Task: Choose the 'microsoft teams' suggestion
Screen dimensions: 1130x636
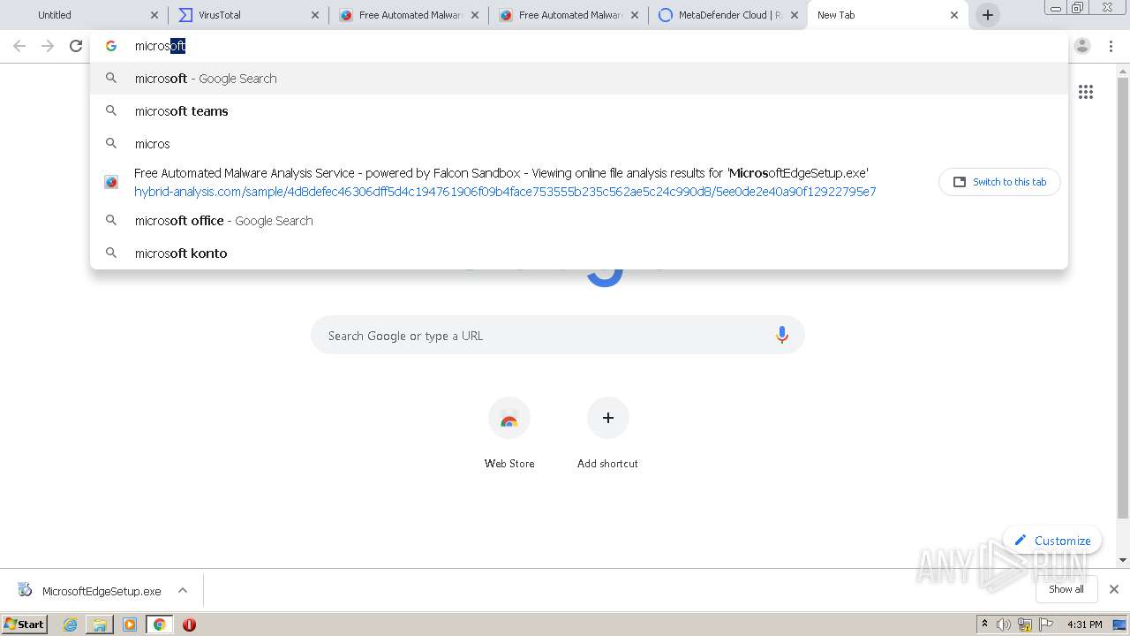Action: [579, 111]
